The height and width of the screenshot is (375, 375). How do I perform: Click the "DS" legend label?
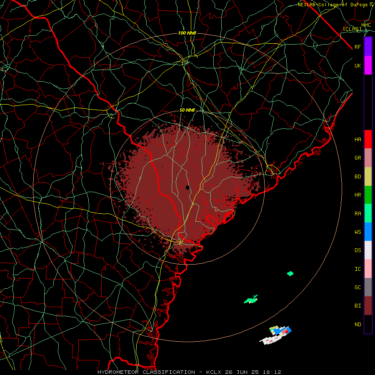click(x=358, y=250)
